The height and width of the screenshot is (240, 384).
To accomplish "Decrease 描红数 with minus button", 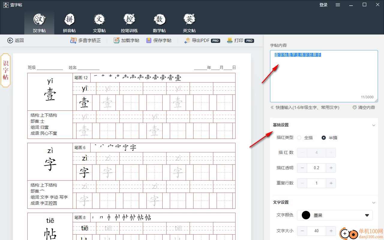I will (x=302, y=153).
